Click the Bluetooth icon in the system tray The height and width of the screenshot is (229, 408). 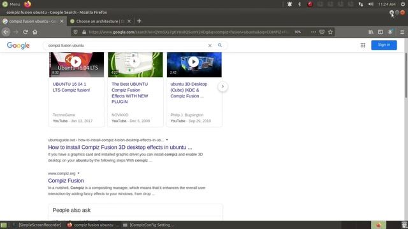tap(300, 4)
